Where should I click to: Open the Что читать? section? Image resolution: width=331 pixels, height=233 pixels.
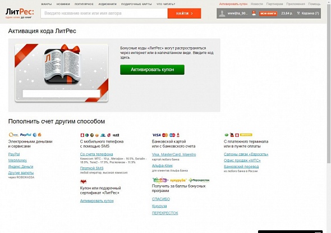pyautogui.click(x=165, y=4)
